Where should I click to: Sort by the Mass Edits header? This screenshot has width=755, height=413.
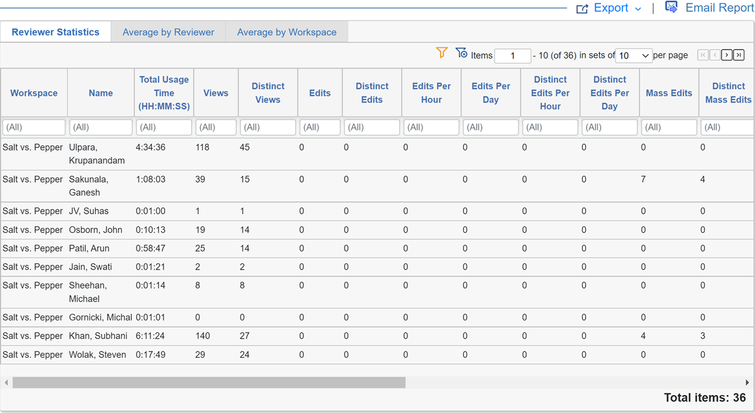tap(669, 93)
